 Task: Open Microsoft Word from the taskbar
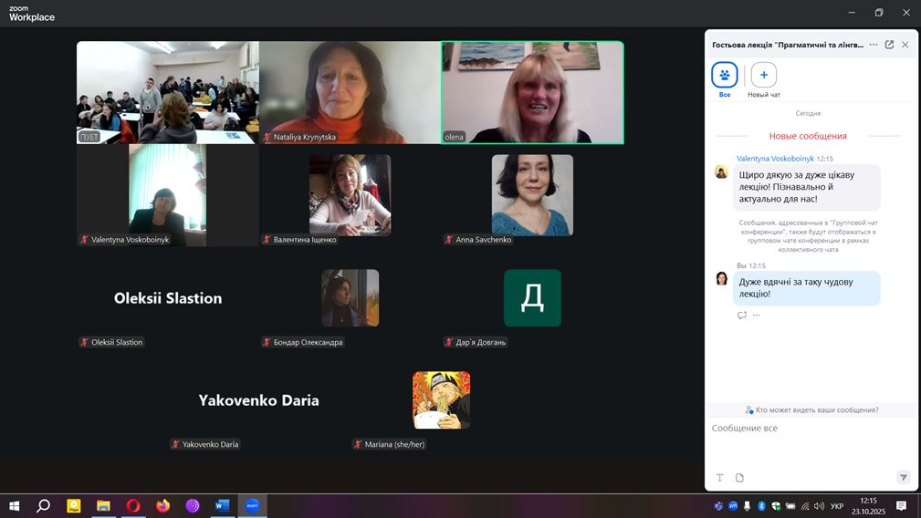(222, 505)
